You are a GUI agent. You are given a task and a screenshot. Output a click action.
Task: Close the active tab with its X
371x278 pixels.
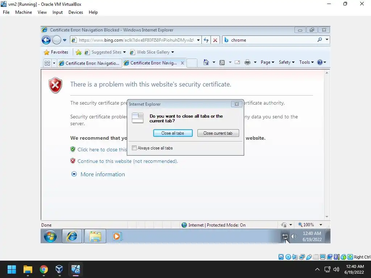182,63
